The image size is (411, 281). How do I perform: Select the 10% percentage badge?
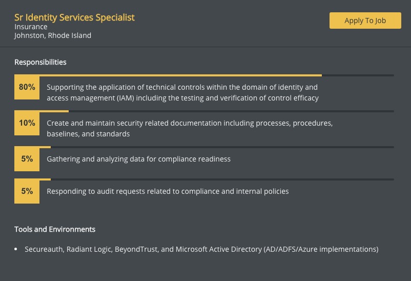27,123
